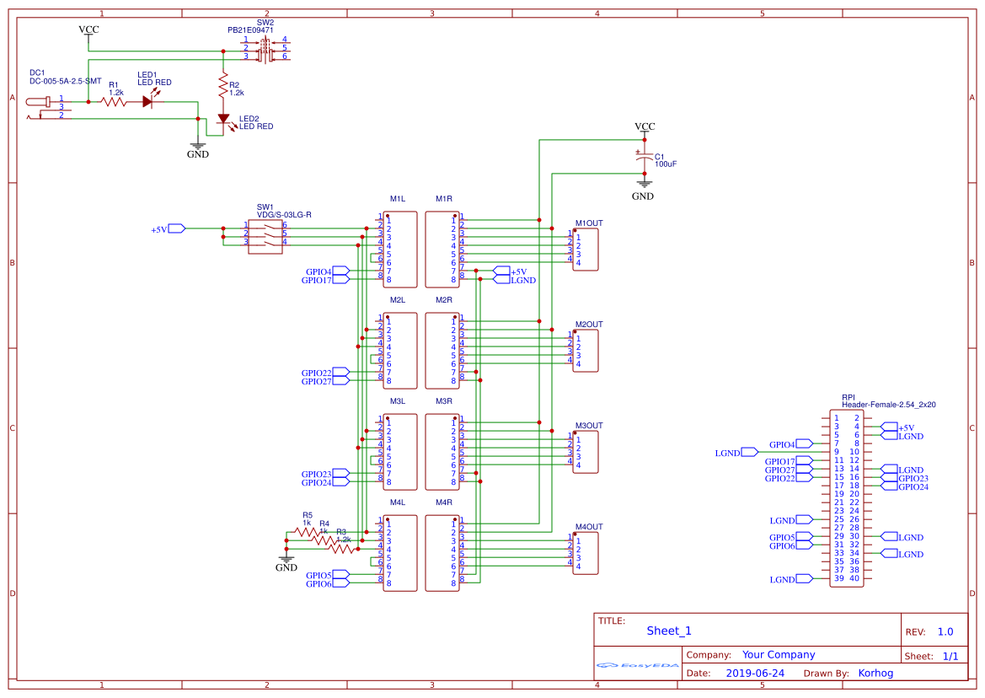
Task: Open the Sheet_1 title field
Action: pos(667,630)
